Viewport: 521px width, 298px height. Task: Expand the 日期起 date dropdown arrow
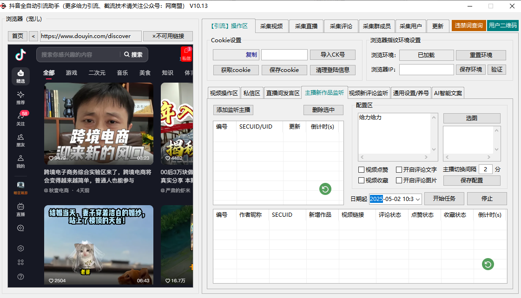pos(418,199)
